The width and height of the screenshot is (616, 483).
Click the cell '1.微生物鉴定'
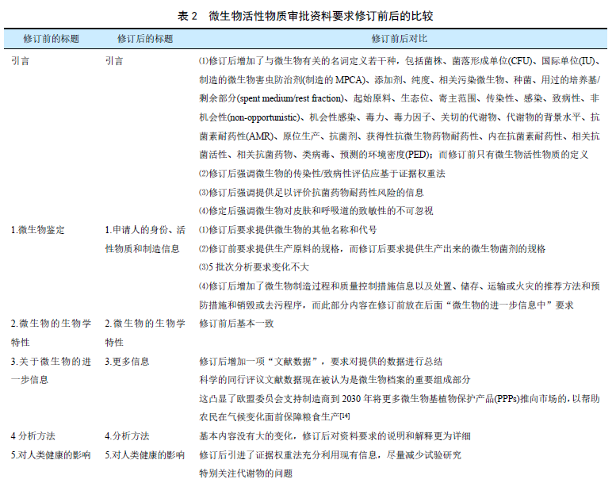38,230
